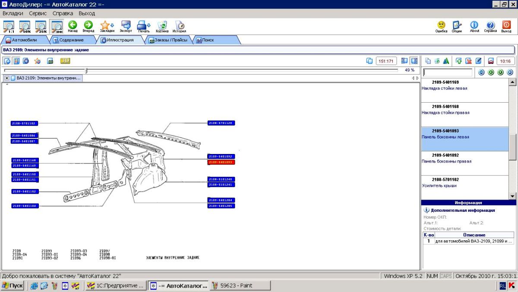Fit illustration to window width

click(57, 27)
